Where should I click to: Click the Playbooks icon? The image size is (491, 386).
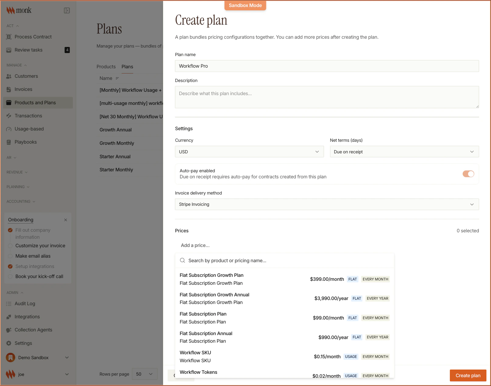tap(9, 142)
